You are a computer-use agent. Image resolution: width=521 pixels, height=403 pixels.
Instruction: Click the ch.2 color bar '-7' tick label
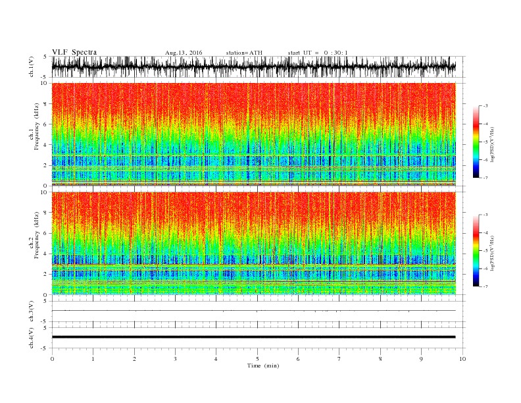pyautogui.click(x=485, y=286)
